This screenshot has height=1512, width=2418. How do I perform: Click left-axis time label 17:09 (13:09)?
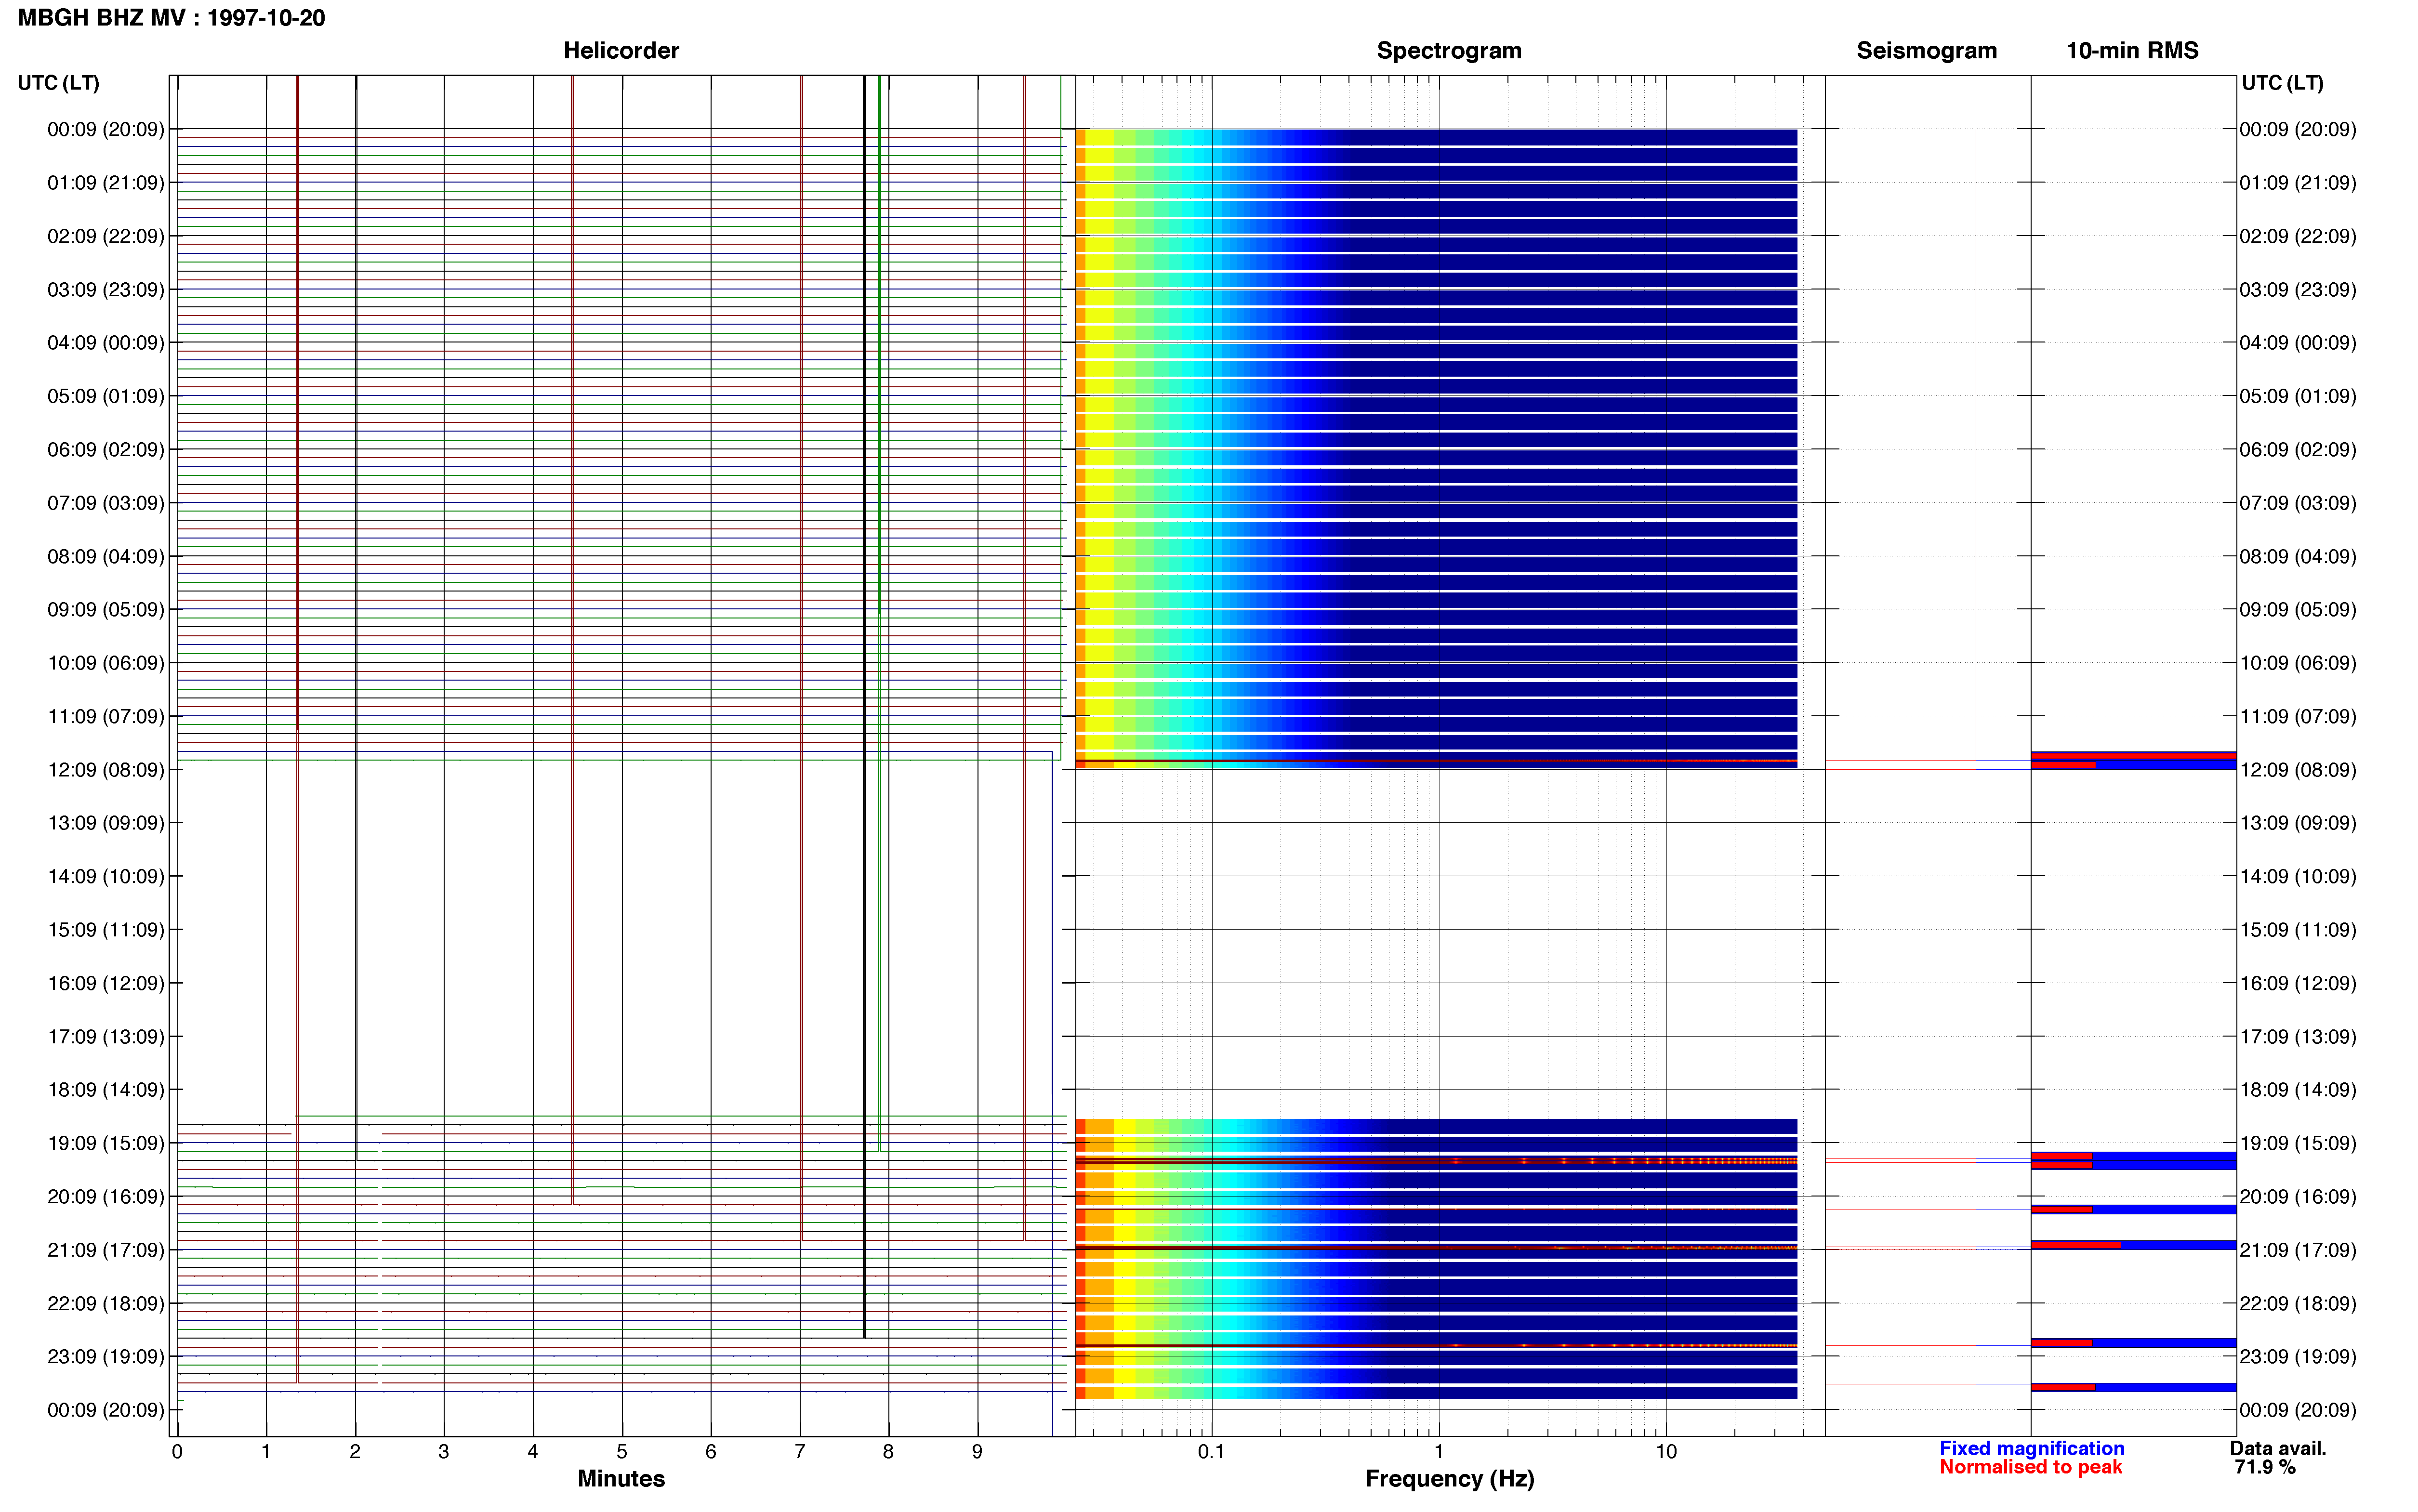tap(106, 1037)
